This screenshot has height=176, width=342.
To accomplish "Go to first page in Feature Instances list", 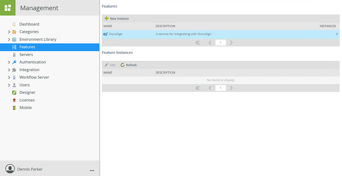I will tap(198, 88).
